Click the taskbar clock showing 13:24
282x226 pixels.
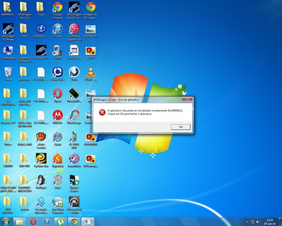pos(270,221)
